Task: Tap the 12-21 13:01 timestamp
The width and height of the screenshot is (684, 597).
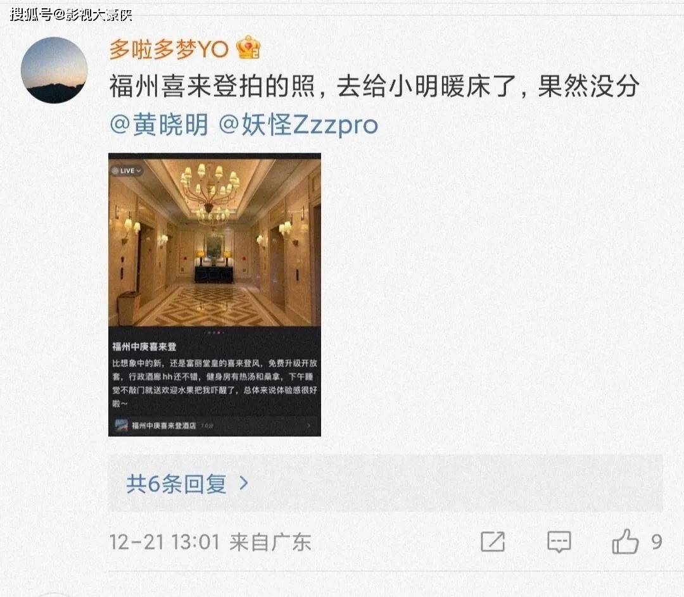Action: pyautogui.click(x=165, y=542)
